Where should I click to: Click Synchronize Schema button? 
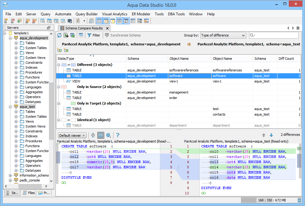[123, 35]
